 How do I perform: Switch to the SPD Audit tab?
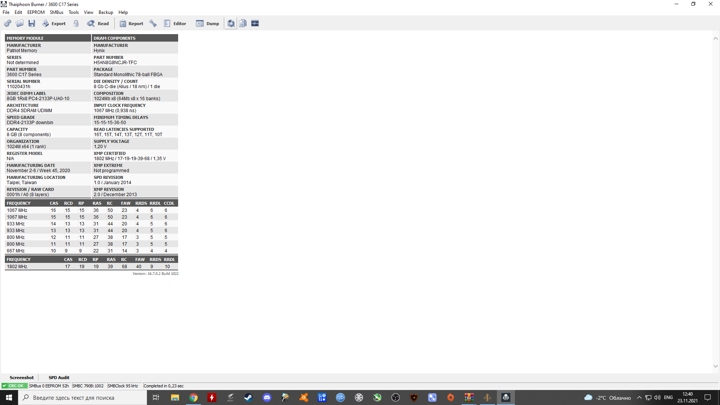(59, 378)
